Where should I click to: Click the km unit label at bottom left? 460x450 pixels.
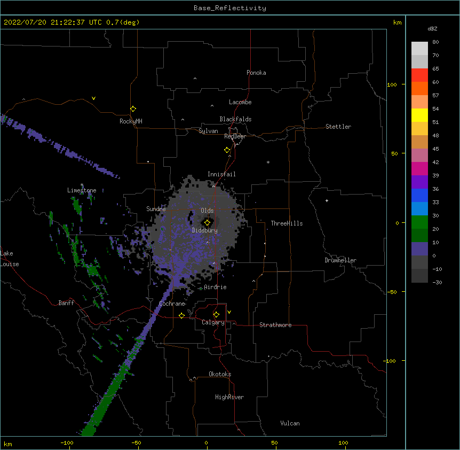pos(7,444)
